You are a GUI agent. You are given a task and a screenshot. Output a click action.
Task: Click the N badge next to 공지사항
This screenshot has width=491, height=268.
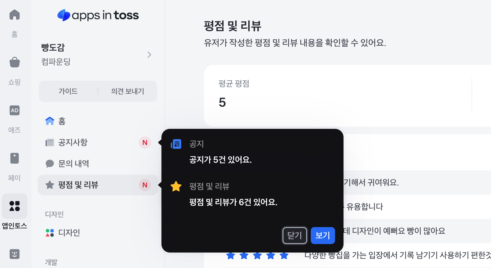[x=145, y=142]
